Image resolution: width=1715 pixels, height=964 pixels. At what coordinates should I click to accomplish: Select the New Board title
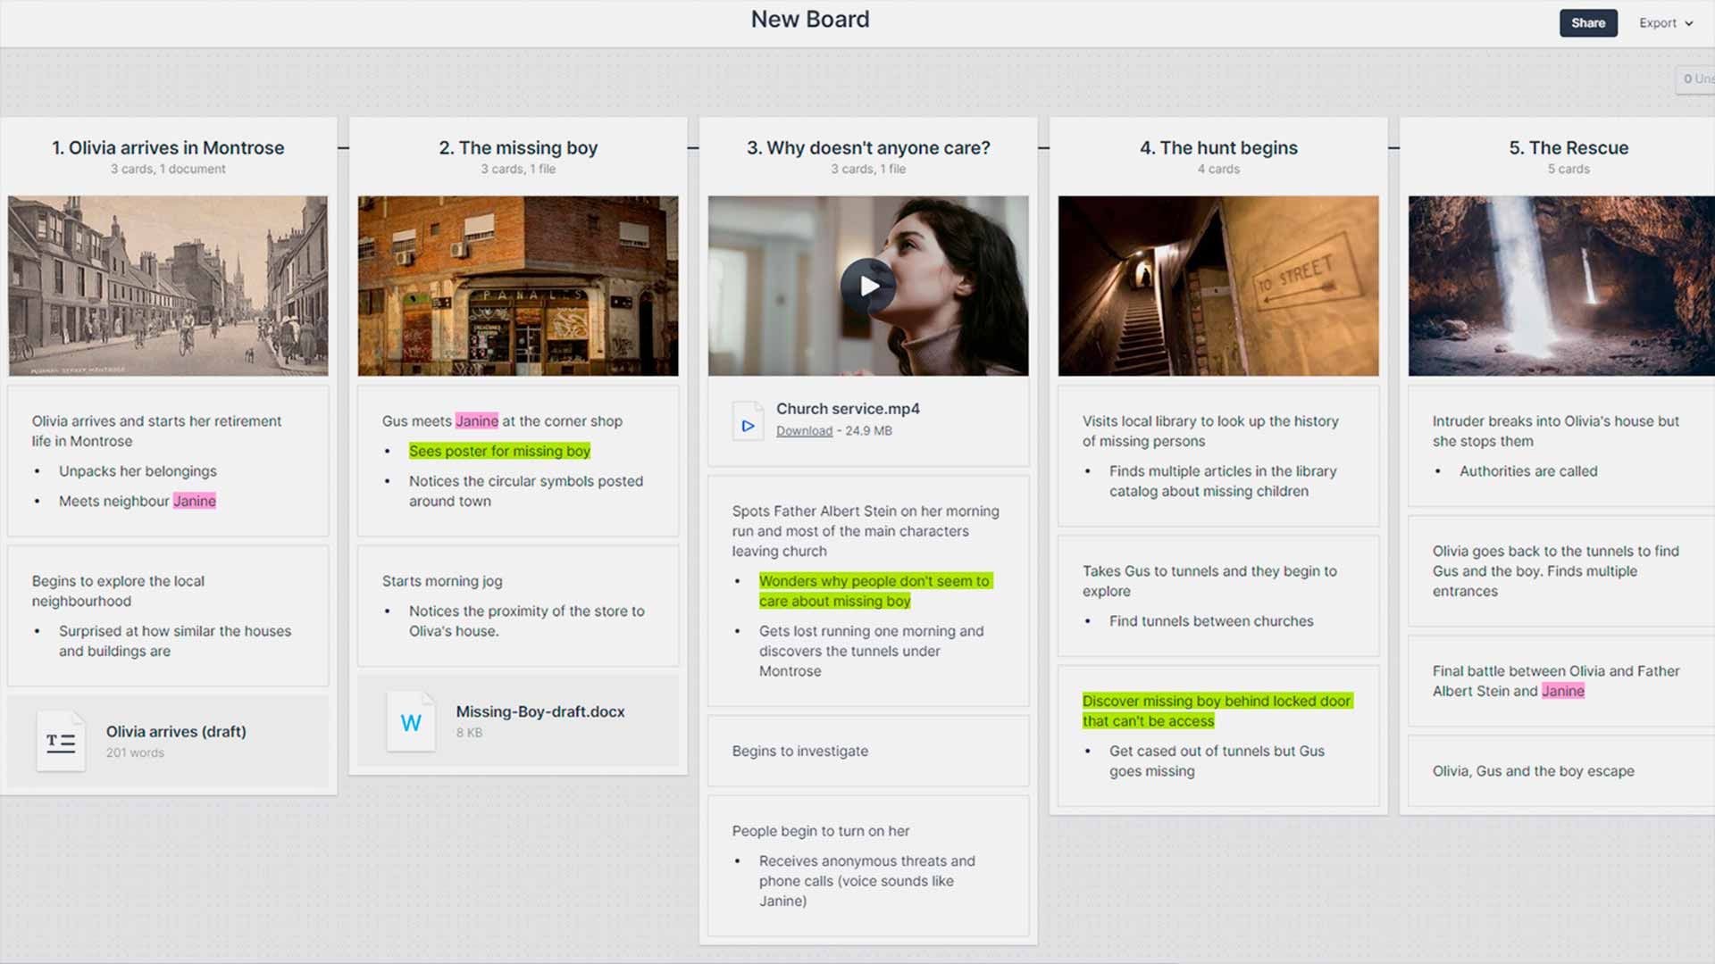click(809, 20)
